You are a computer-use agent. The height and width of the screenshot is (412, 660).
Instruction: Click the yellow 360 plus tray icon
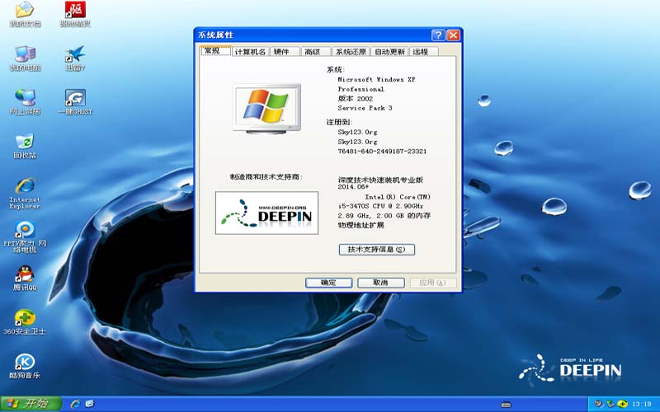623,405
